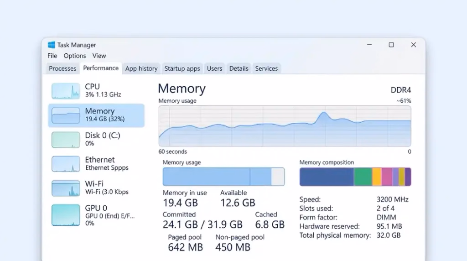This screenshot has width=467, height=261.
Task: Click the '2 of 4' slots used value
Action: coord(385,208)
